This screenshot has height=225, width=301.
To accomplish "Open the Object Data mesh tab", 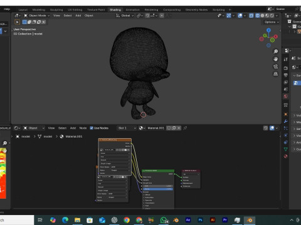I will [286, 149].
